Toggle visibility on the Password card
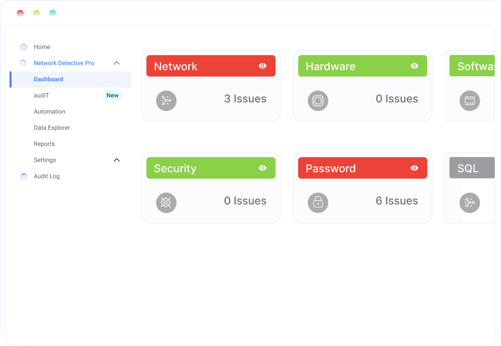The image size is (501, 346). 414,168
